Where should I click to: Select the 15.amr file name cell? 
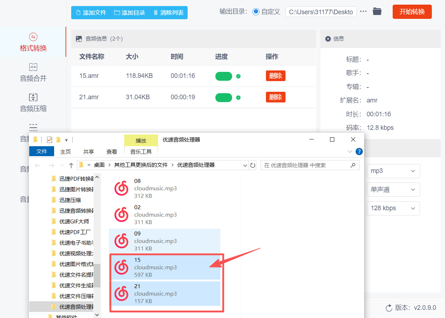point(89,76)
